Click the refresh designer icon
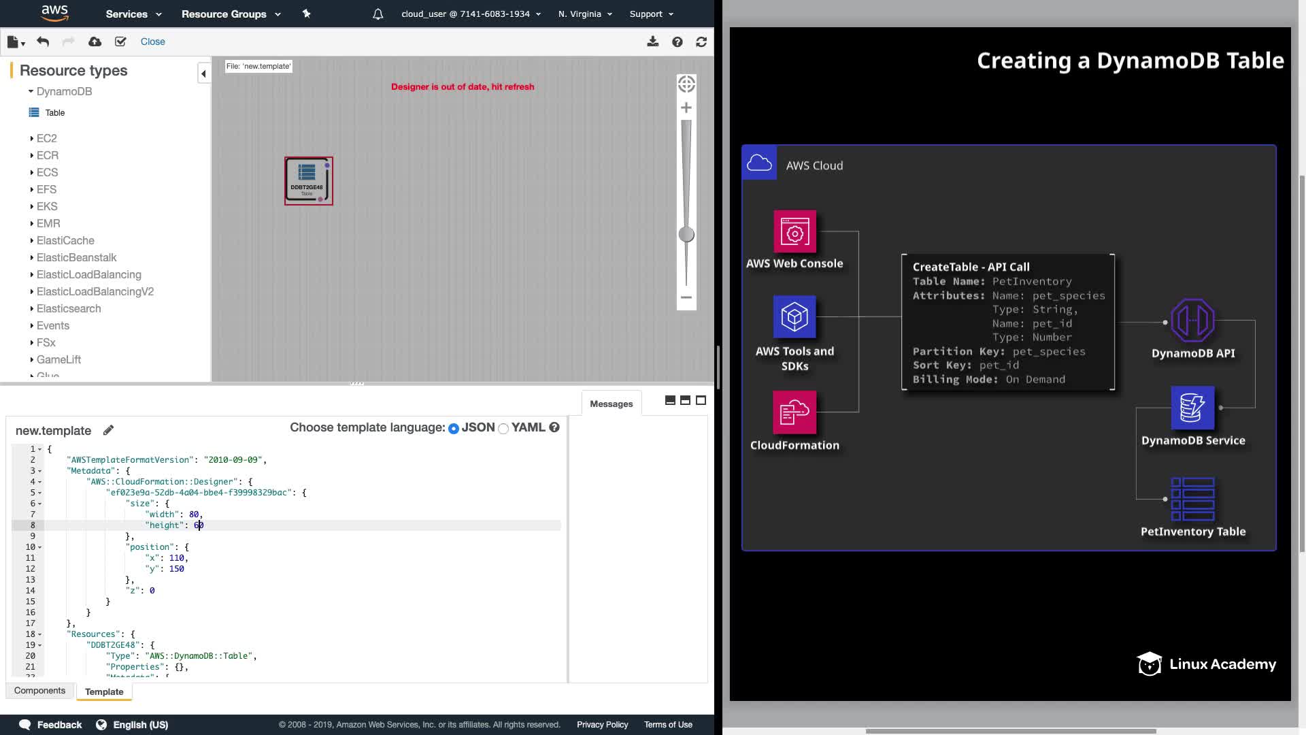 pos(701,42)
